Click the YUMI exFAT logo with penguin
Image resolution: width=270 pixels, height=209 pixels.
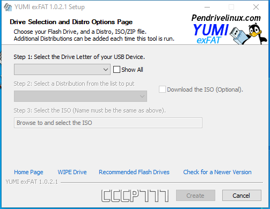[230, 34]
